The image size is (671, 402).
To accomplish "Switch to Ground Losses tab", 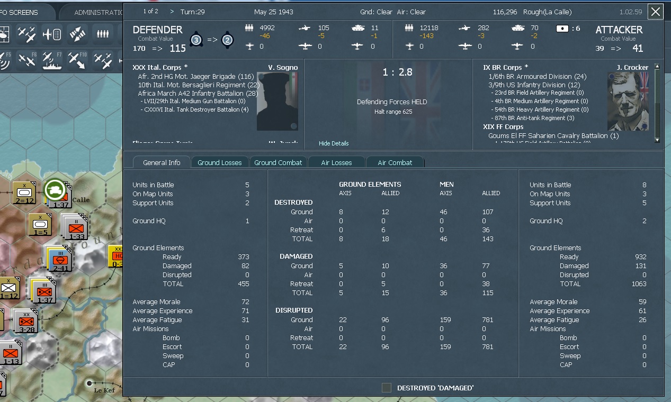I will [x=220, y=162].
